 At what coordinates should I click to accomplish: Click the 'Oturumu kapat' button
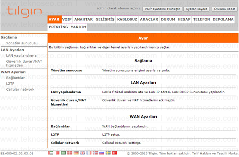224,9
